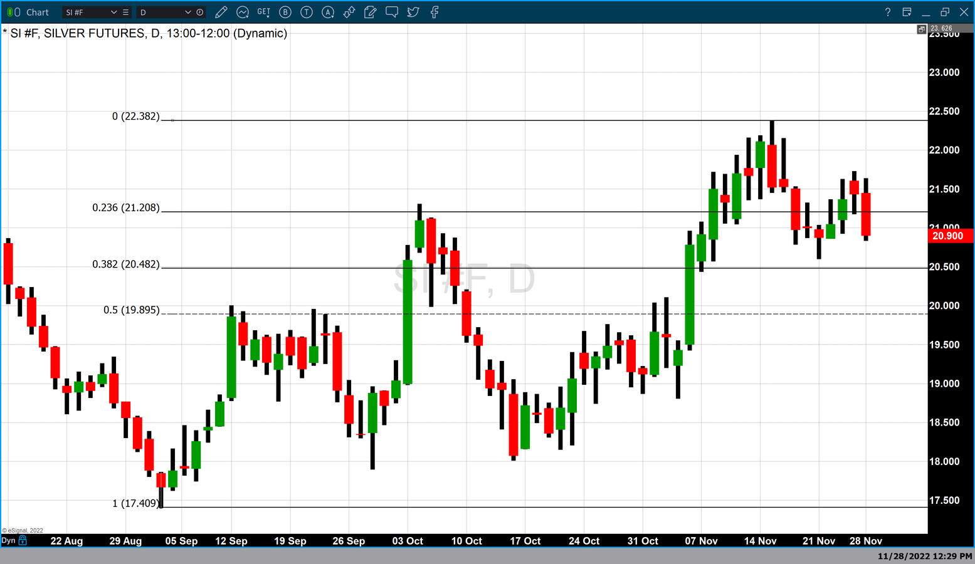Open the symbol list menu icon

(x=125, y=12)
